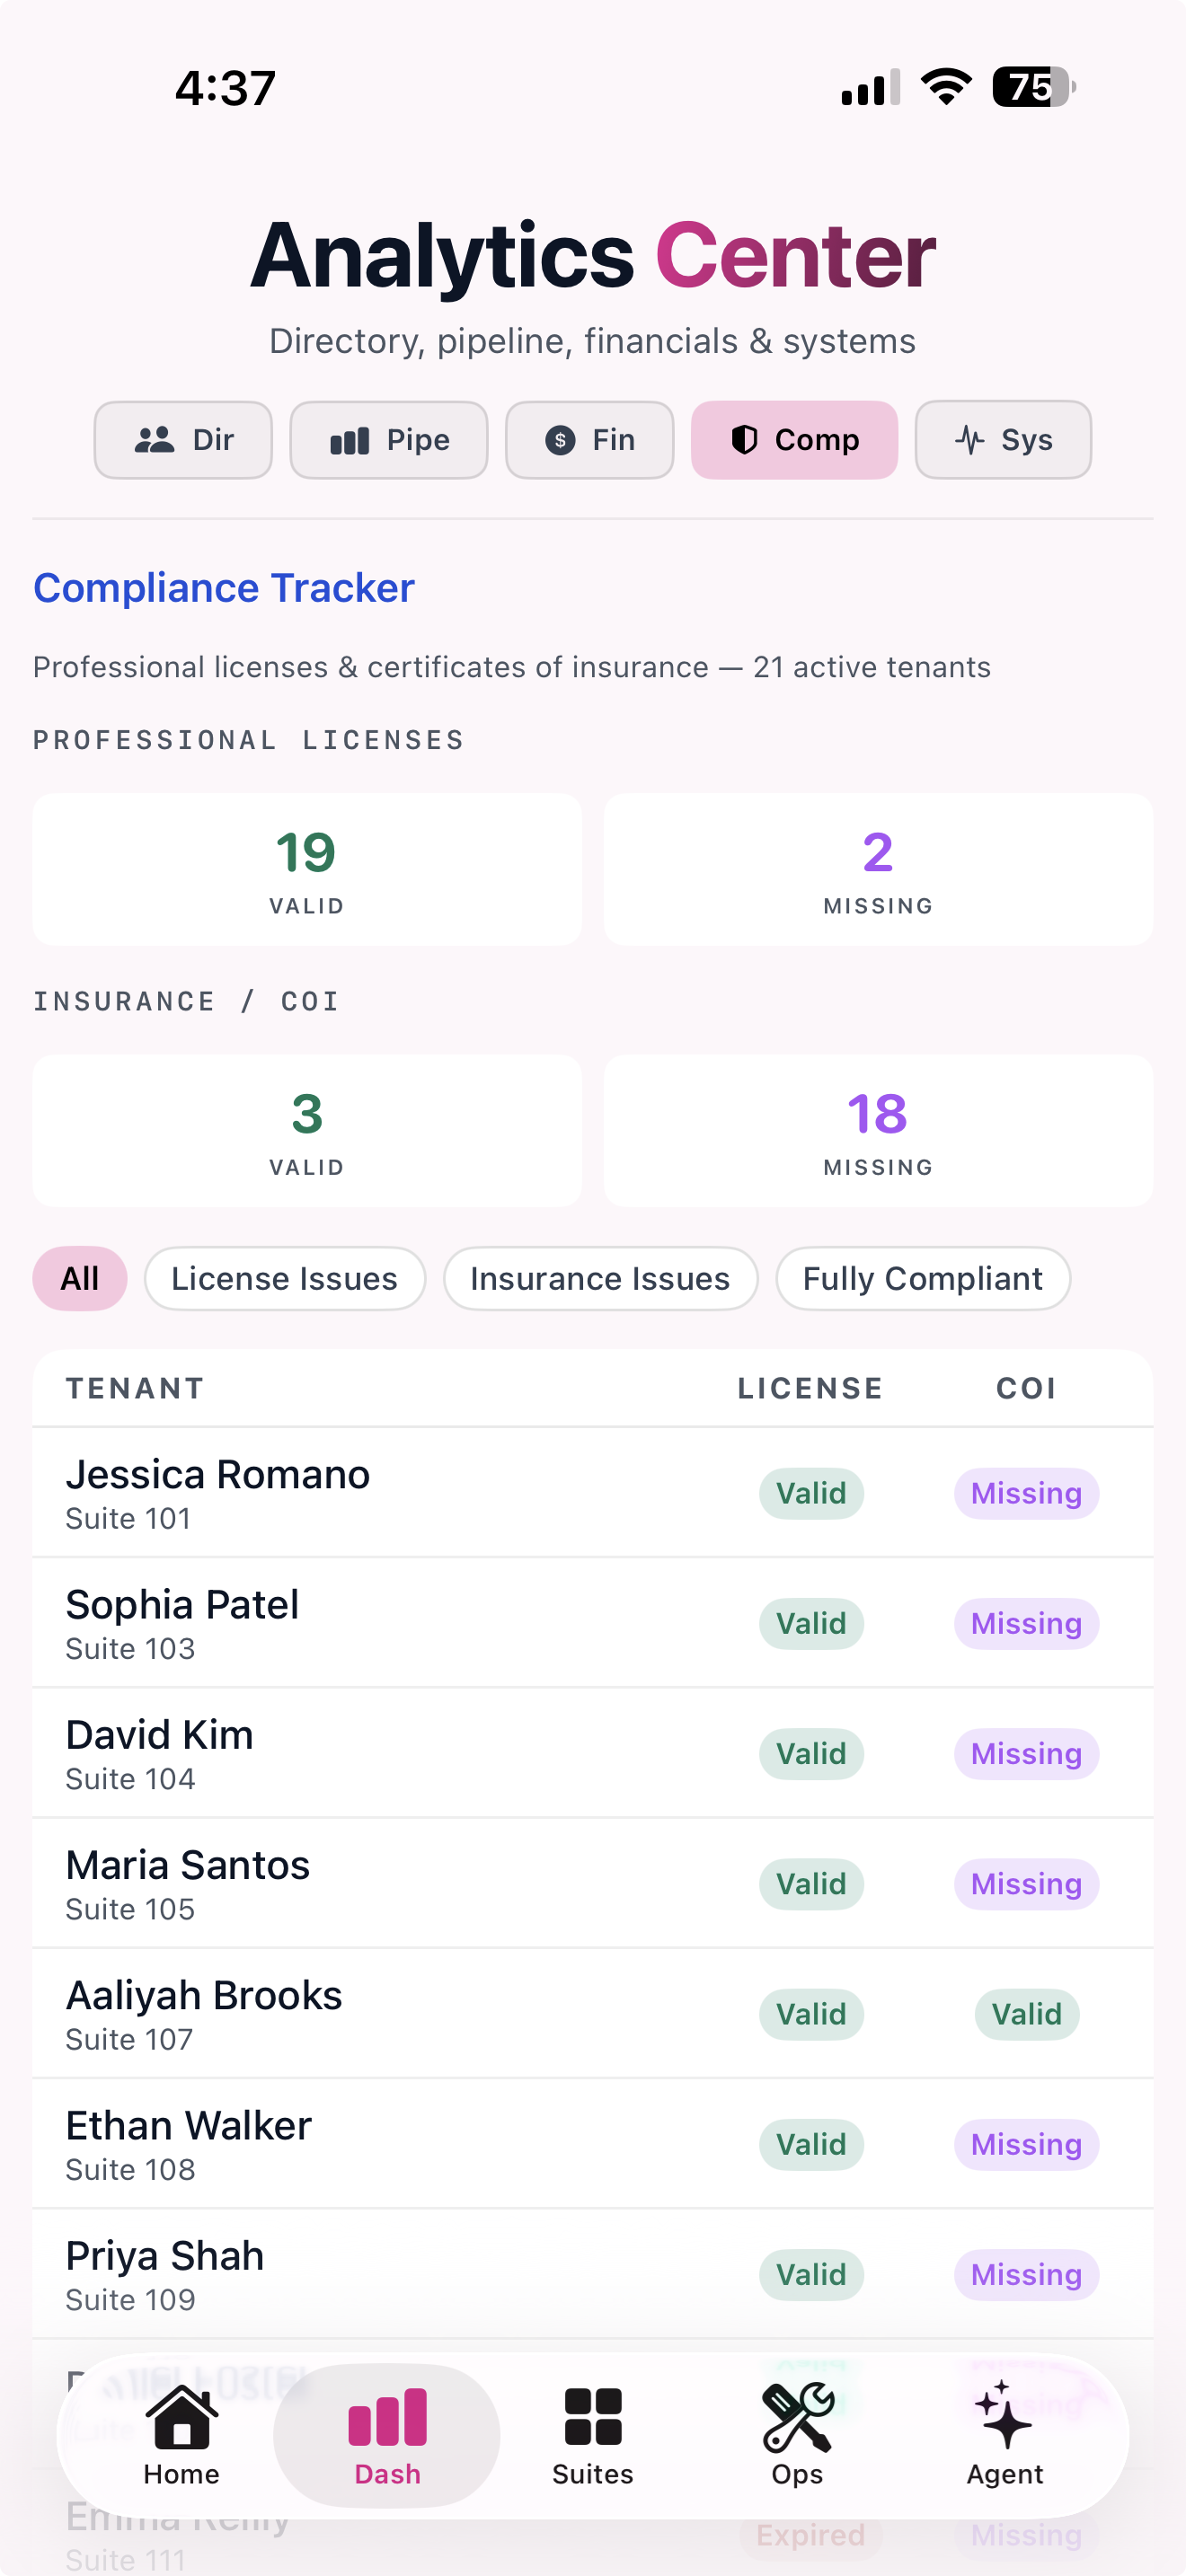This screenshot has width=1186, height=2576.
Task: Select Dash in bottom navigation
Action: pyautogui.click(x=387, y=2436)
